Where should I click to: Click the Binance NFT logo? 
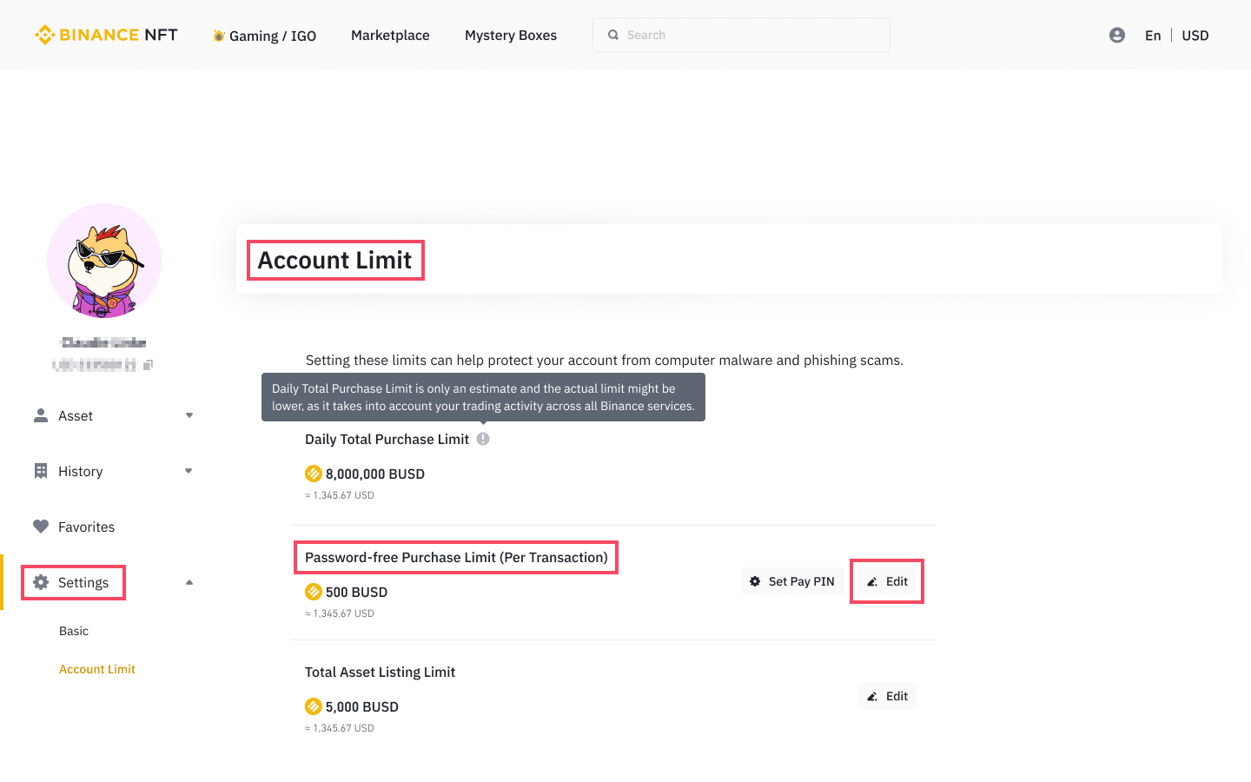pos(106,35)
